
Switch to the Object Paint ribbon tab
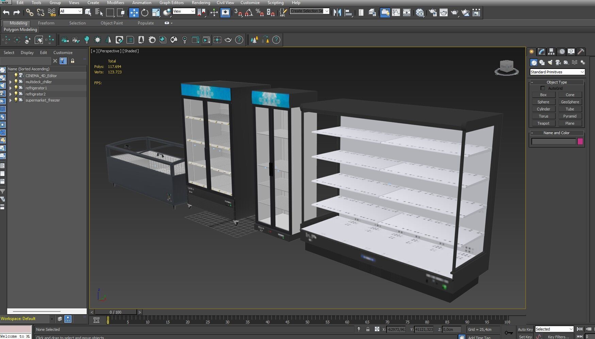click(x=112, y=23)
